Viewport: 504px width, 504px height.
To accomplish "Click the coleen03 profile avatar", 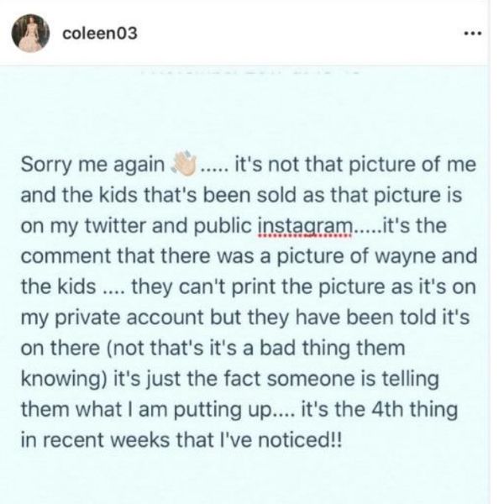I will coord(29,34).
